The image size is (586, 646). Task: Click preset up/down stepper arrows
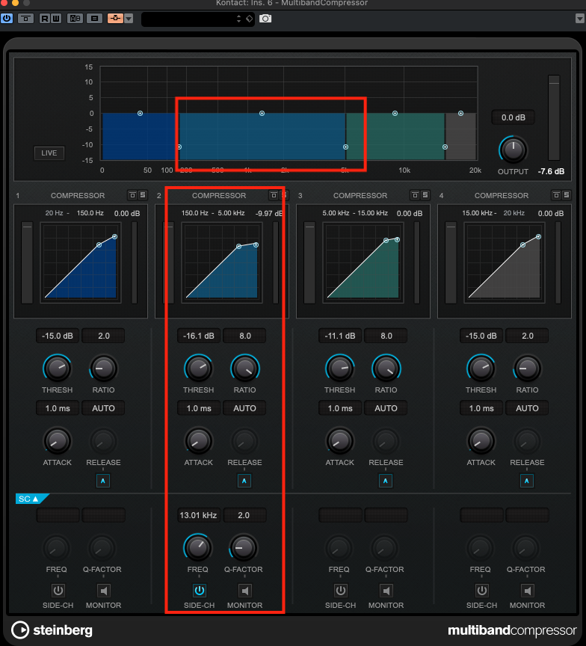(x=239, y=19)
